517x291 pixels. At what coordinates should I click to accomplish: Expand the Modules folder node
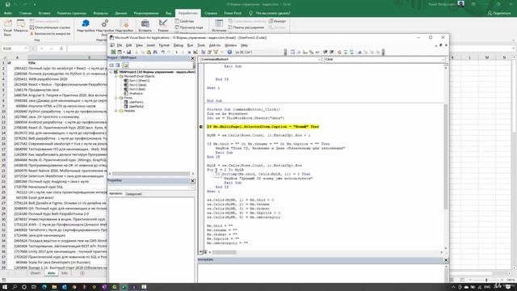pyautogui.click(x=116, y=111)
